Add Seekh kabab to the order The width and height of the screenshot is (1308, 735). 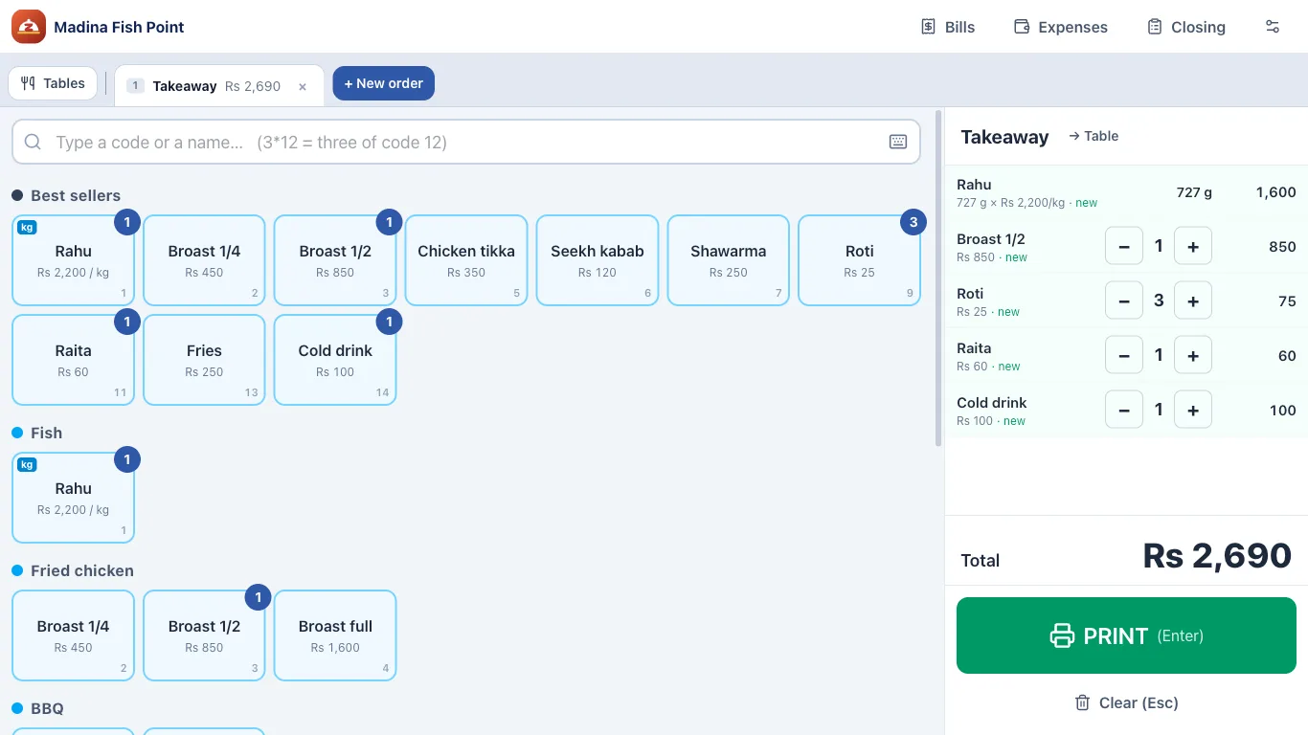point(598,260)
